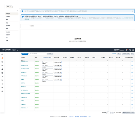Dismiss the 2024年10月 info banner
Screen dimensions: 135x119
[x=133, y=11]
